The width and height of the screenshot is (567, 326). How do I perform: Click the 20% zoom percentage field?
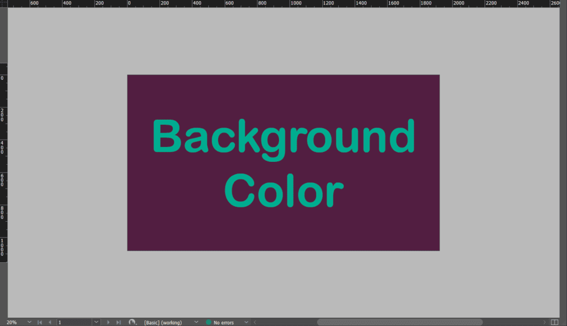[x=12, y=322]
